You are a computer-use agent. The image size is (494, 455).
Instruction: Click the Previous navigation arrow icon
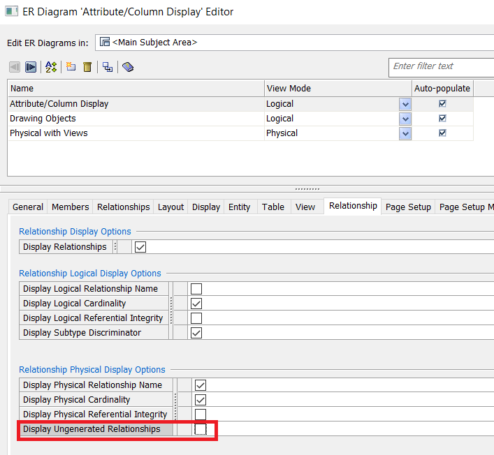tap(15, 67)
